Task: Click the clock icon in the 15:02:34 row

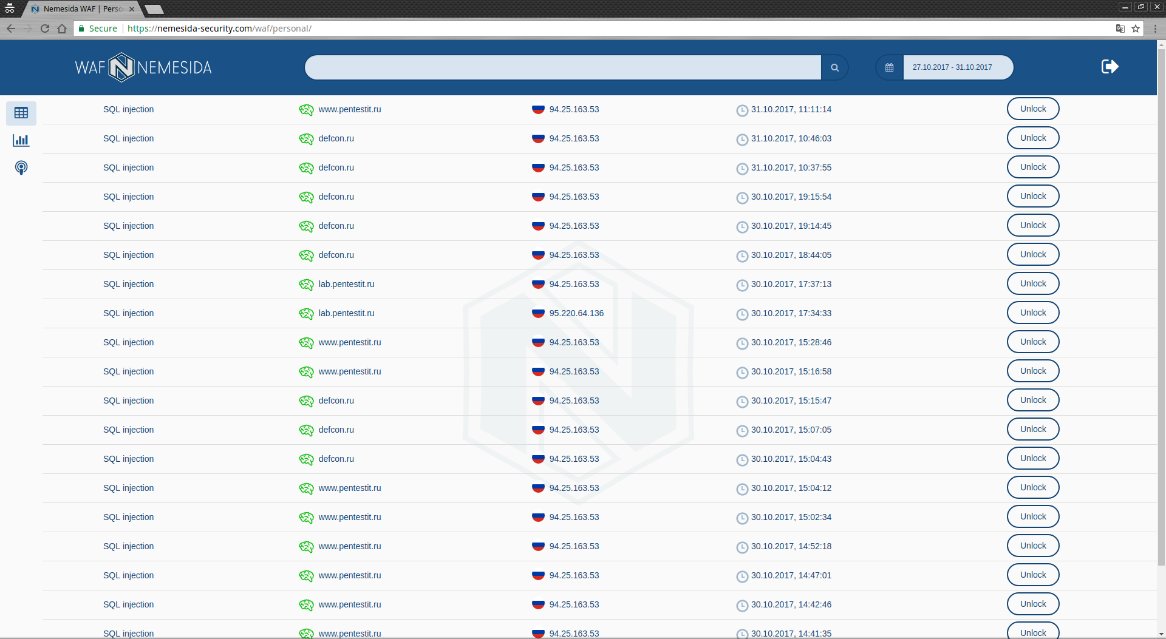Action: tap(742, 518)
